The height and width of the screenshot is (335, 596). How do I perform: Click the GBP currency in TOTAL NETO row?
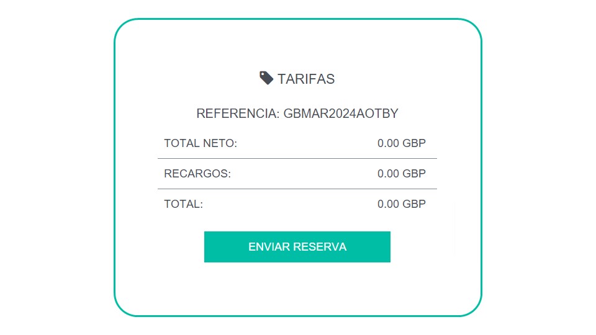[x=414, y=143]
